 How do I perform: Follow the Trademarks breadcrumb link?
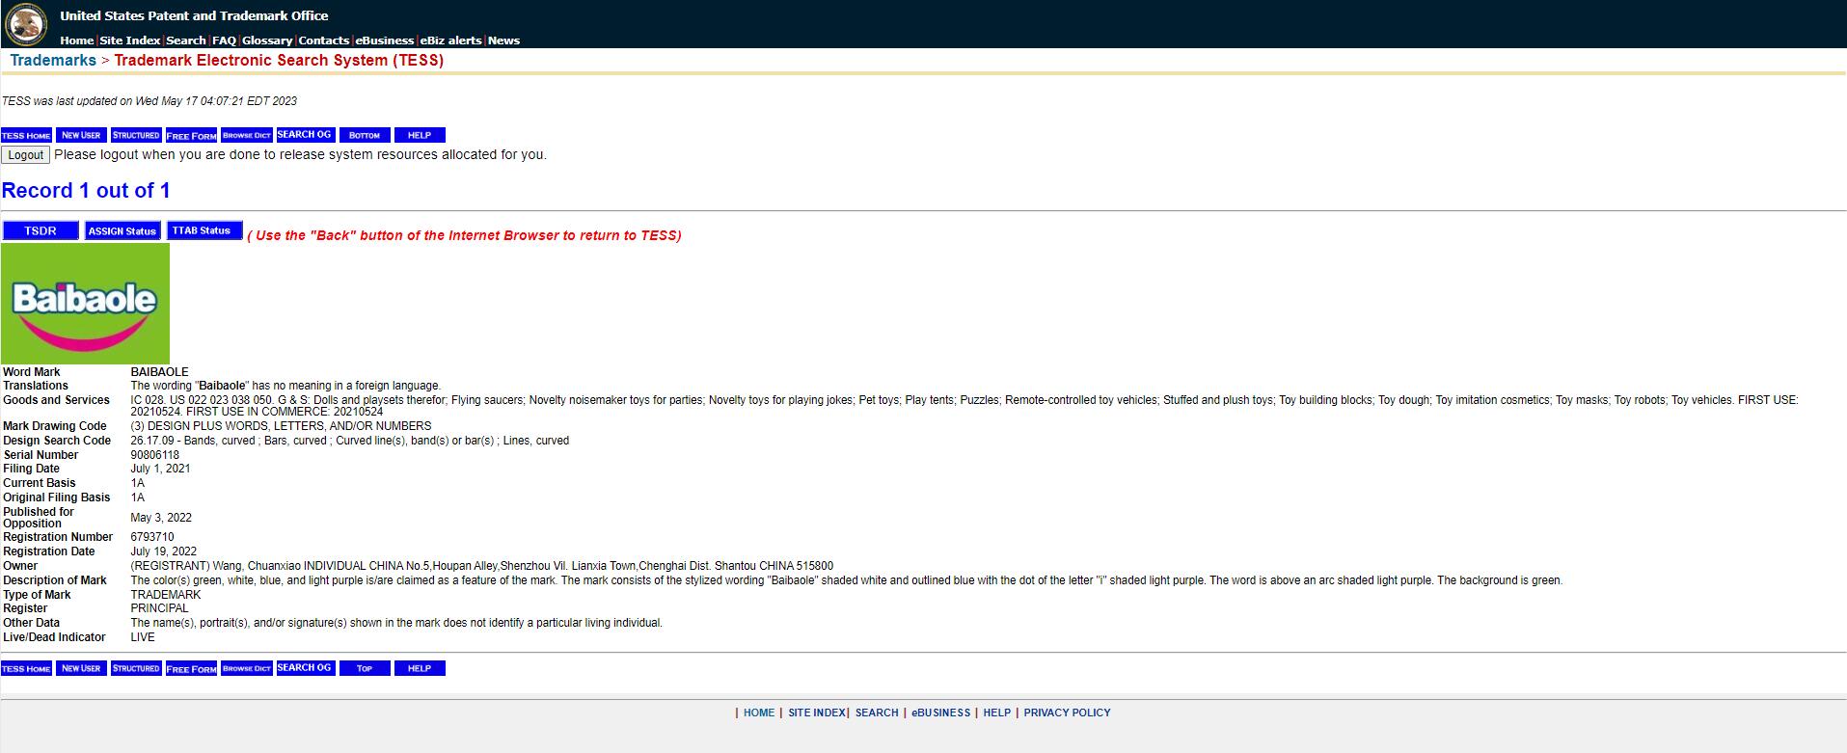coord(53,61)
